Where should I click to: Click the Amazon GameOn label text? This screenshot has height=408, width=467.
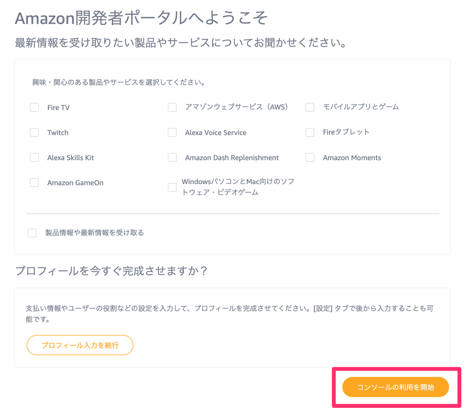point(75,183)
